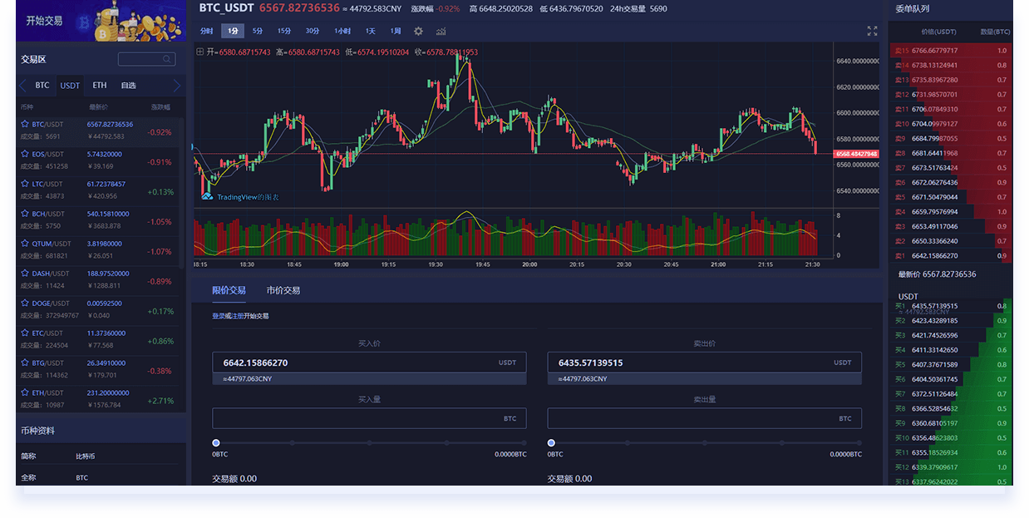Screen dimensions: 1029x518
Task: Open the chart indicators icon
Action: tap(441, 32)
